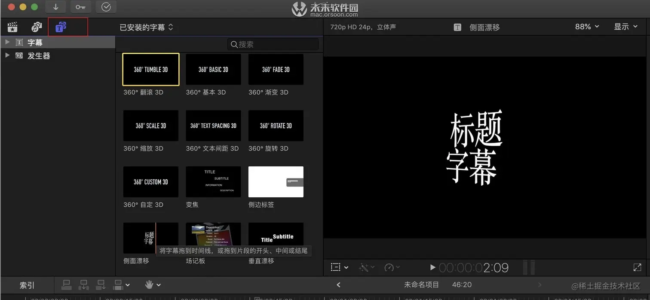Select the 垂直漂移 title thumbnail

(x=276, y=234)
